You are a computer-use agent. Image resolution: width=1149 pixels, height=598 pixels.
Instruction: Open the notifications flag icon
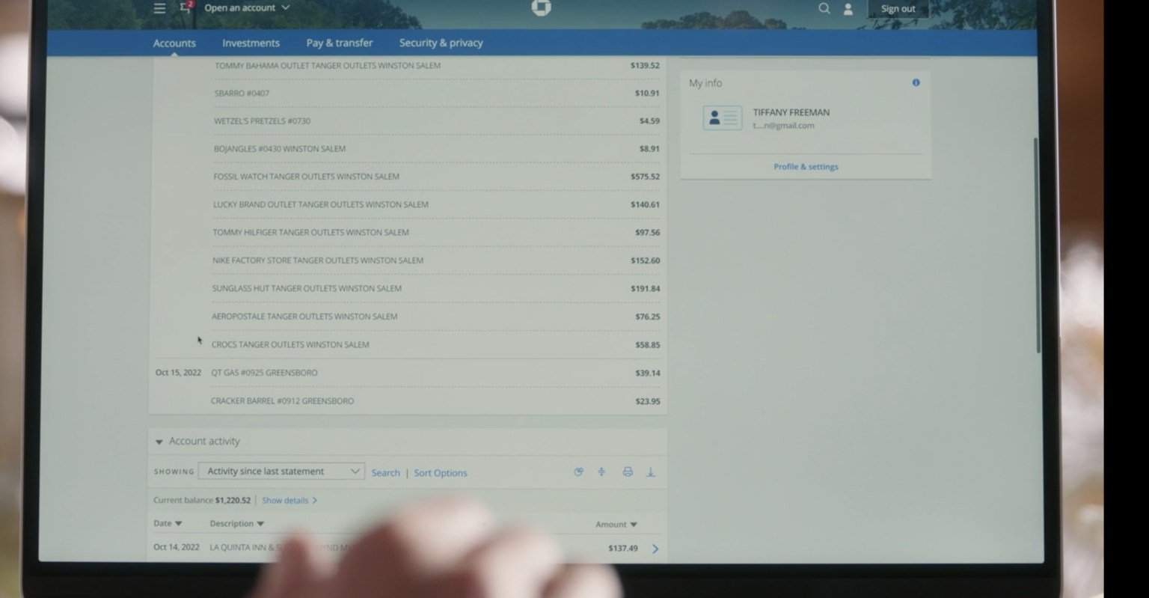pyautogui.click(x=186, y=8)
